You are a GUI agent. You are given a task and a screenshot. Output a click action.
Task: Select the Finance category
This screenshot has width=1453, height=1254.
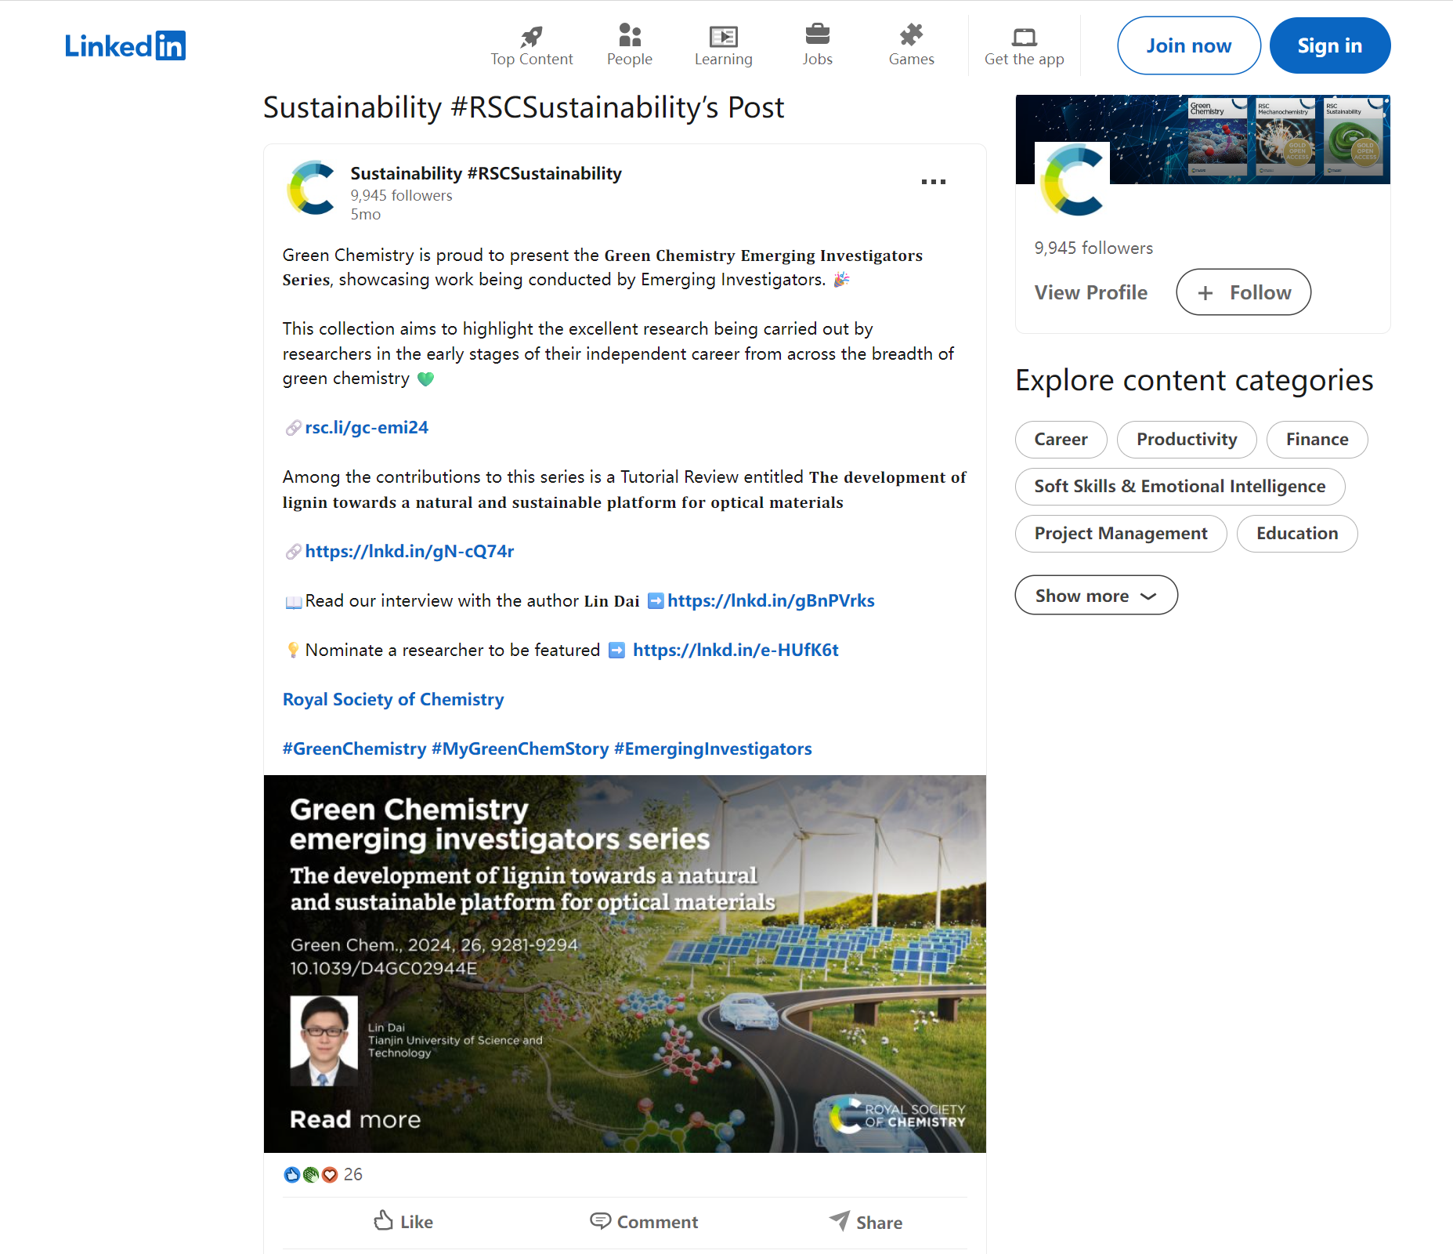click(1317, 439)
